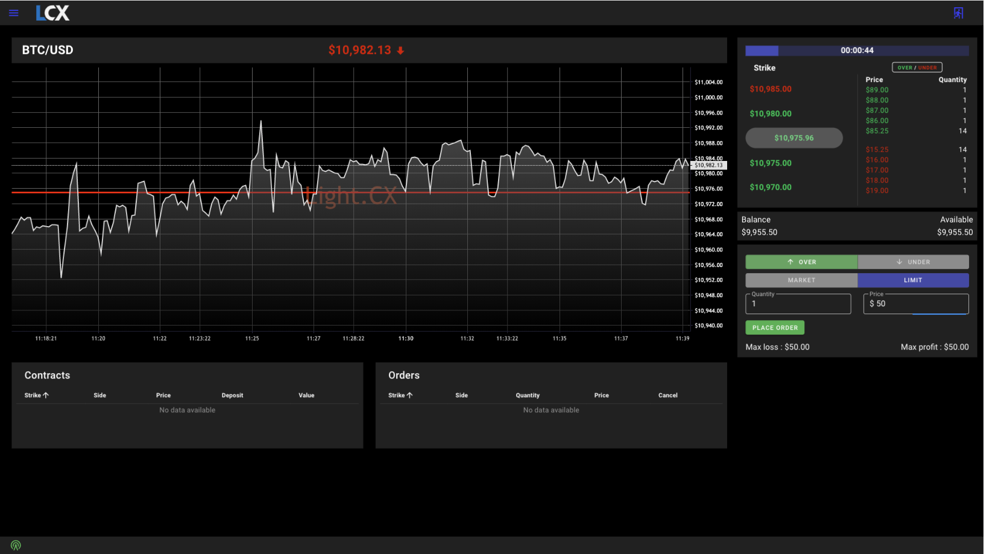Click the current price $10,982.13 header
The width and height of the screenshot is (984, 554).
pyautogui.click(x=360, y=50)
